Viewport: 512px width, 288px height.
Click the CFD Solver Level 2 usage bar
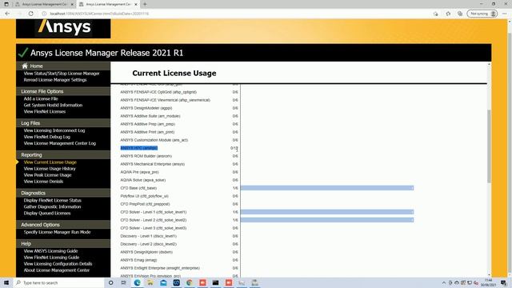click(327, 220)
